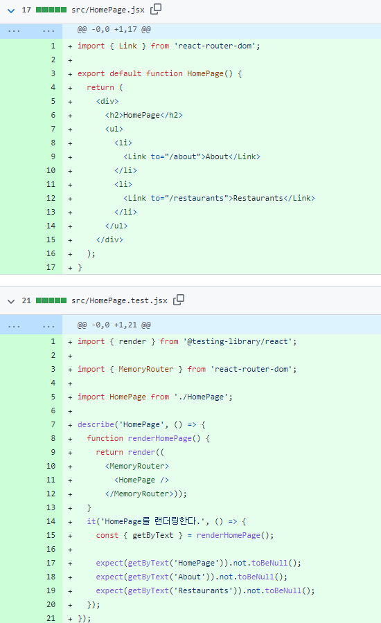Click the it('HomePage를 랜더링한다.' code line
The image size is (381, 623).
tap(167, 521)
